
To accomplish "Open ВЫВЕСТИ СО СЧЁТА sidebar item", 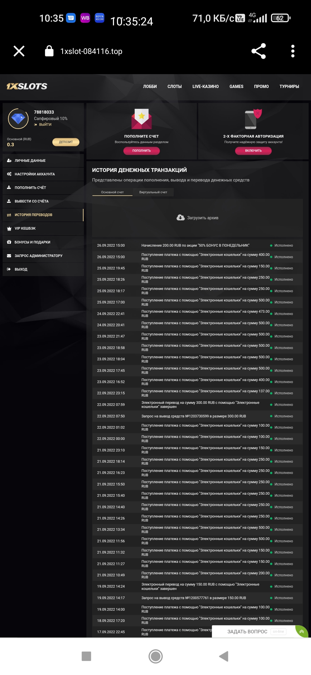I will click(x=32, y=201).
